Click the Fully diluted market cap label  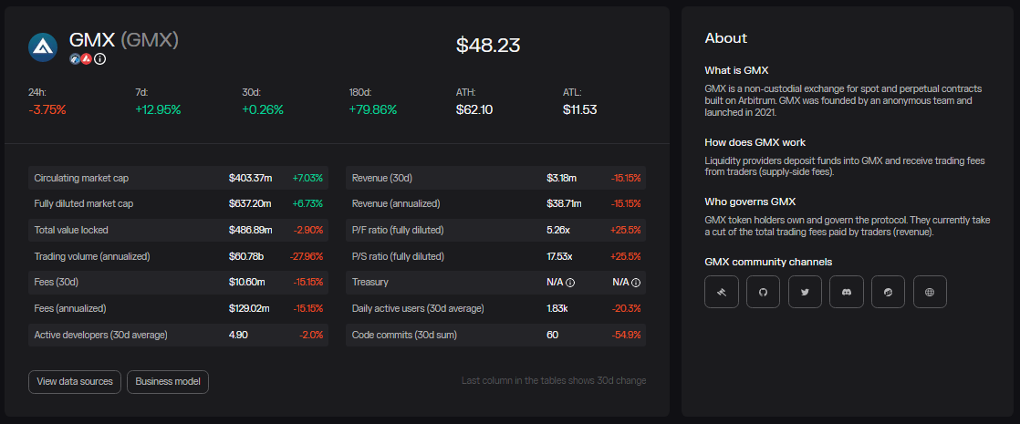click(x=83, y=203)
